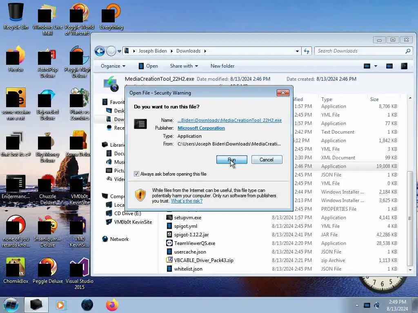Open the Organize menu

tap(113, 66)
